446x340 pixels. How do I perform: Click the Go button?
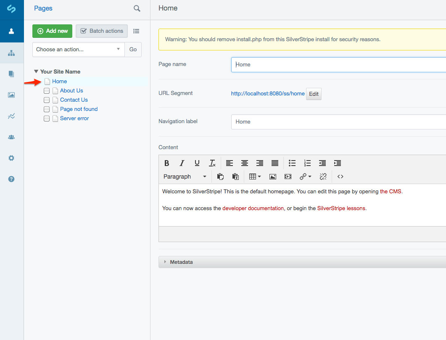click(x=133, y=50)
